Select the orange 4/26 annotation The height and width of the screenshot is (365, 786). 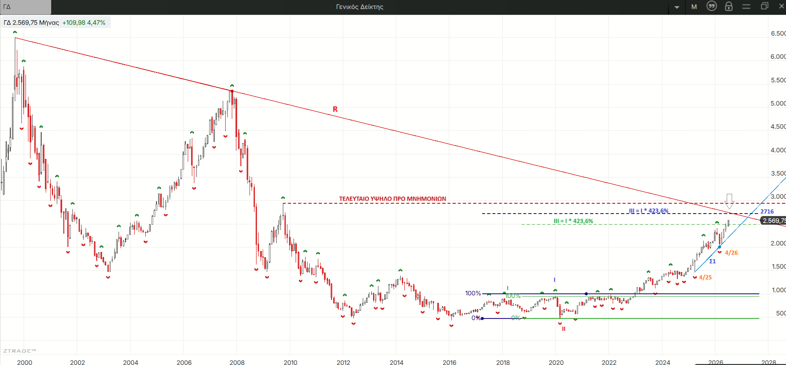coord(731,253)
